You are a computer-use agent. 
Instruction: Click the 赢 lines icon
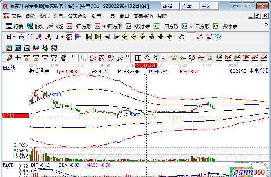[x=255, y=58]
